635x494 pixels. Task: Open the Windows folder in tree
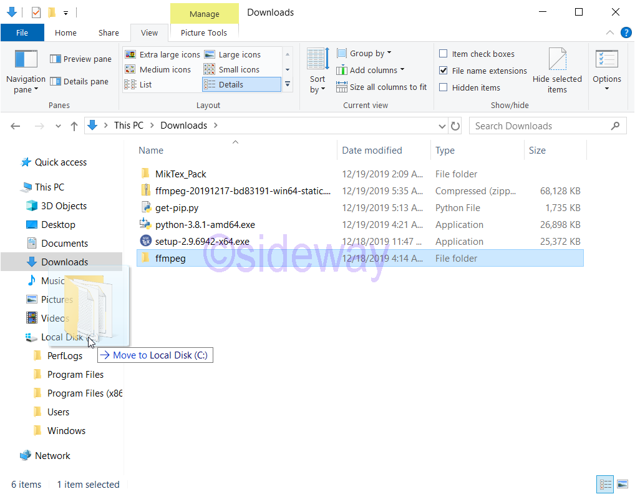point(59,430)
